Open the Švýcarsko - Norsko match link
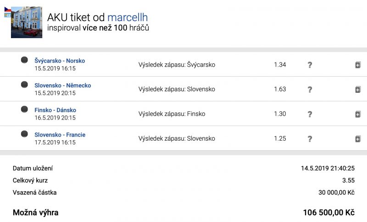 click(60, 61)
